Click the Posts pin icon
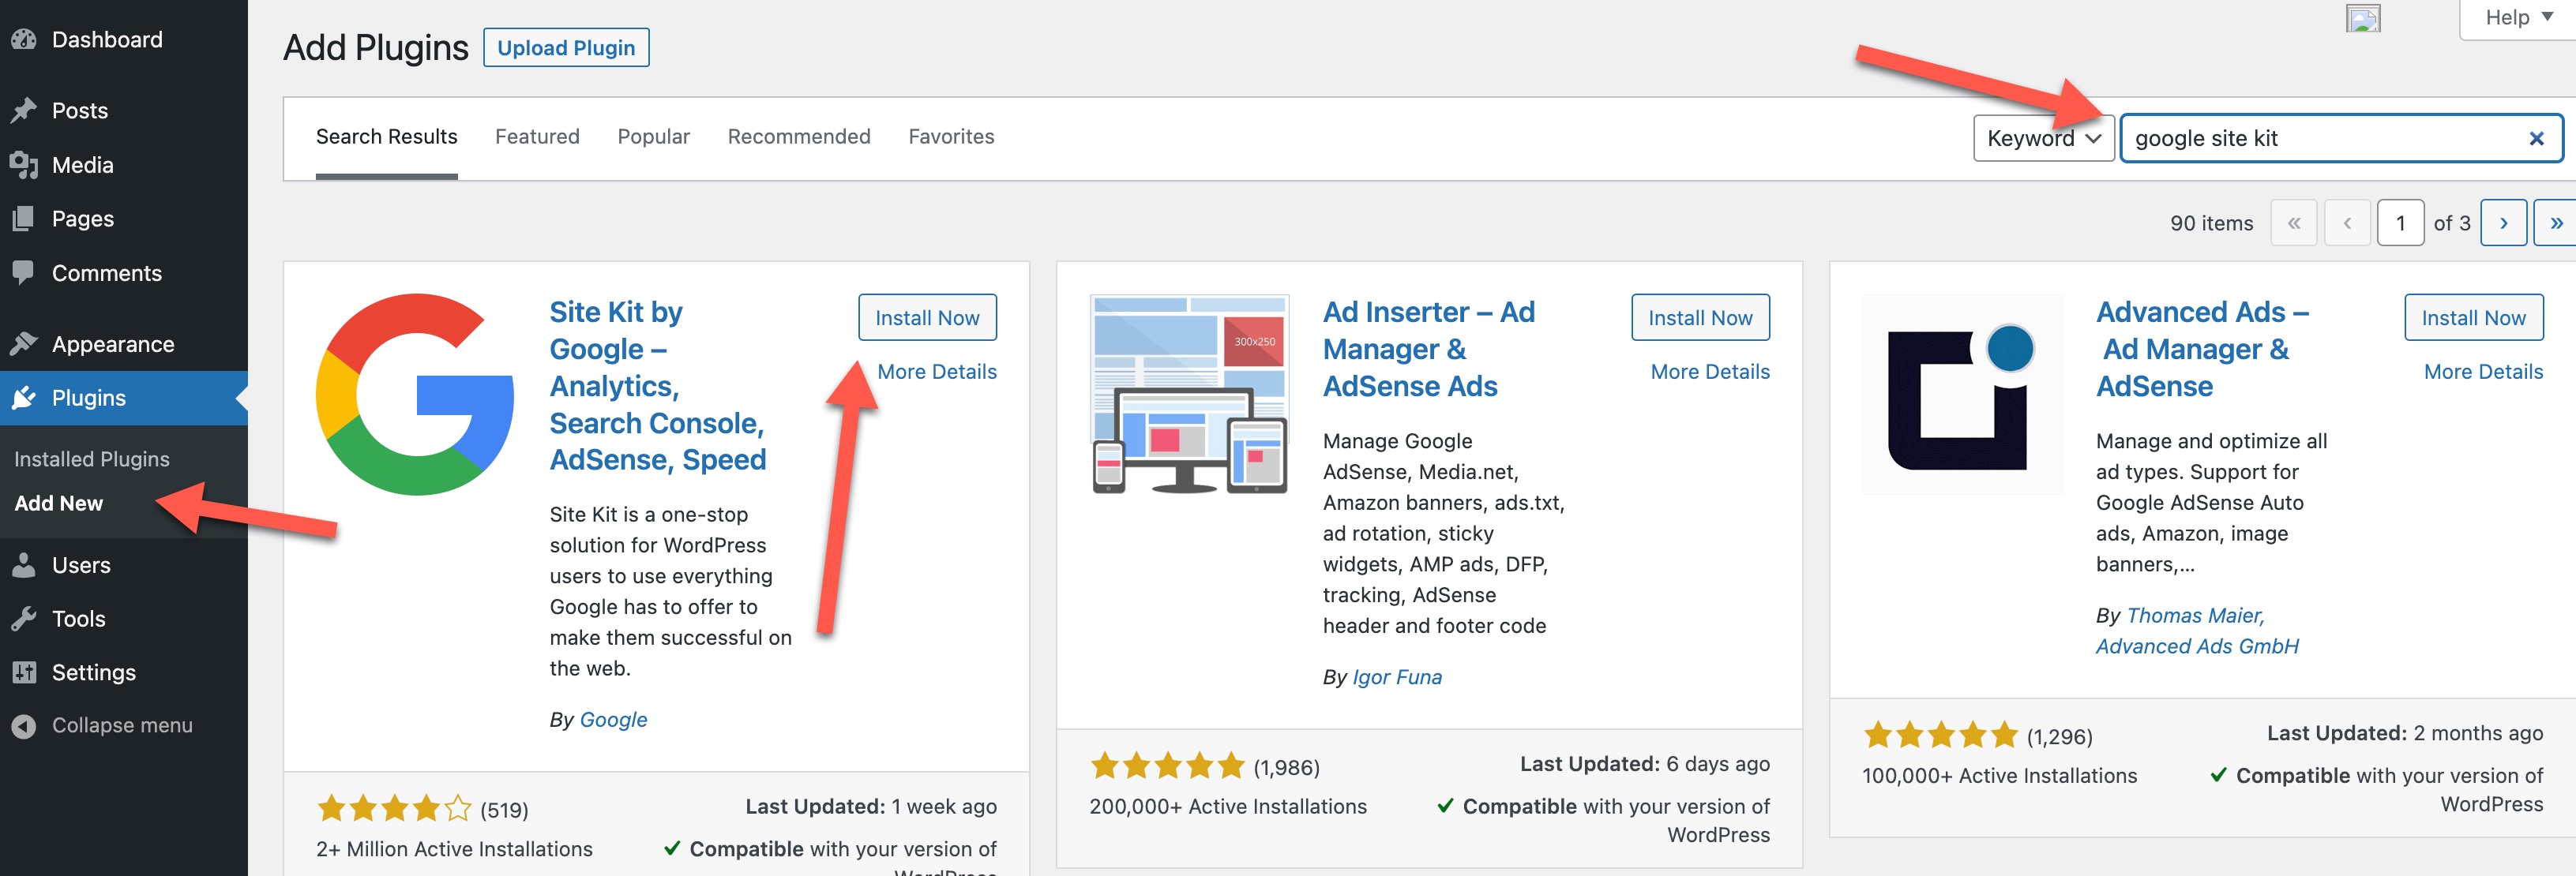 pyautogui.click(x=24, y=110)
